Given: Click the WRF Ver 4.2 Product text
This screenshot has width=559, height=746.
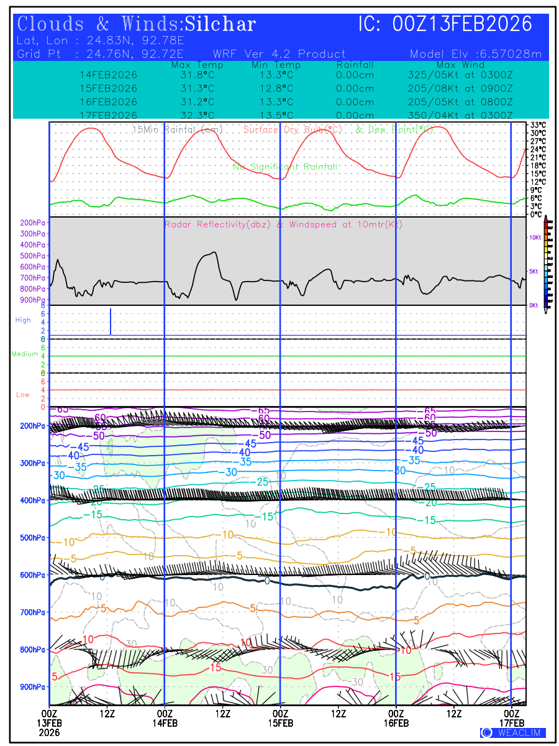Looking at the screenshot, I should point(279,54).
